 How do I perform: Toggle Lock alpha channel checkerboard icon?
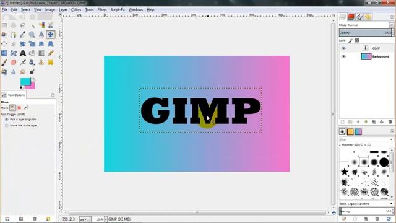click(x=357, y=40)
